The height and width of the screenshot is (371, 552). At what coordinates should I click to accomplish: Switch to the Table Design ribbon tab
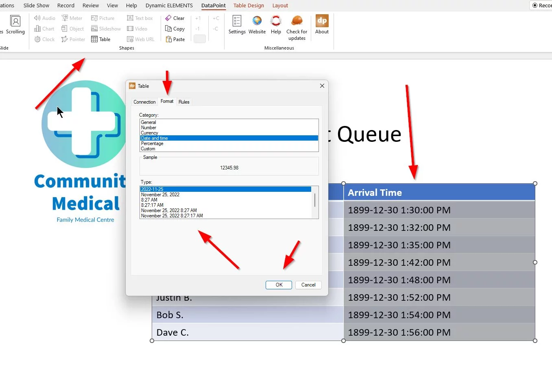249,5
